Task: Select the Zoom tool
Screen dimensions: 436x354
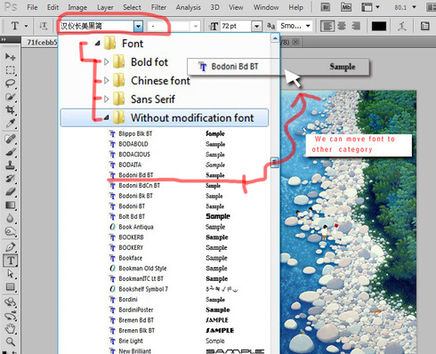Action: [x=10, y=342]
